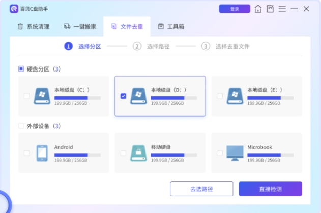Image resolution: width=321 pixels, height=213 pixels.
Task: Click step 3 circle 选择去重文件
Action: coord(206,46)
